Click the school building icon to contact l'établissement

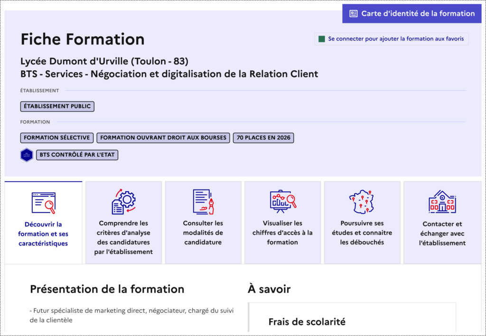click(x=441, y=201)
